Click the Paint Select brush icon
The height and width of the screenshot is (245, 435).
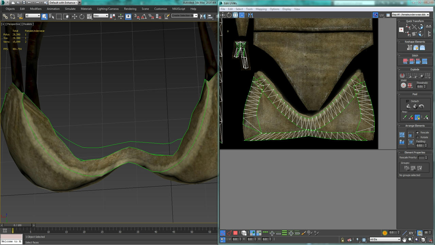[303, 233]
